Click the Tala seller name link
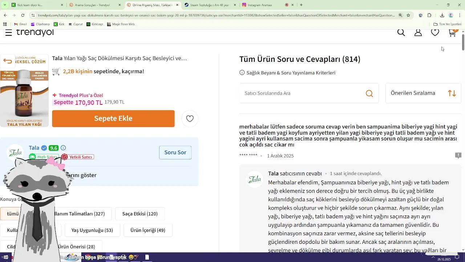This screenshot has width=465, height=262. coord(34,148)
